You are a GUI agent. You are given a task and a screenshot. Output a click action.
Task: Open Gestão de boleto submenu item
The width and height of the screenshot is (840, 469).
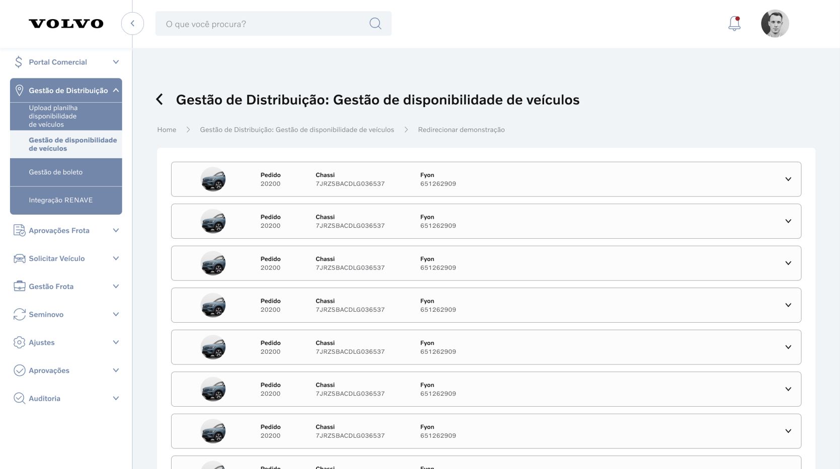point(56,172)
